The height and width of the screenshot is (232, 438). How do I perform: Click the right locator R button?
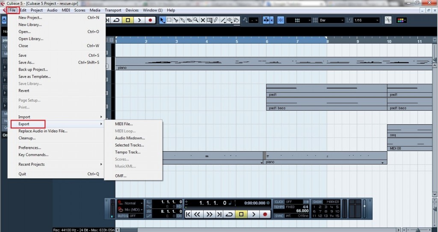(149, 211)
